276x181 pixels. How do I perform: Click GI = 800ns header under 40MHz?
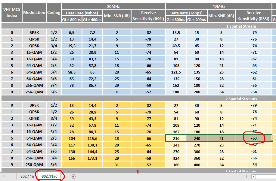pyautogui.click(x=176, y=20)
